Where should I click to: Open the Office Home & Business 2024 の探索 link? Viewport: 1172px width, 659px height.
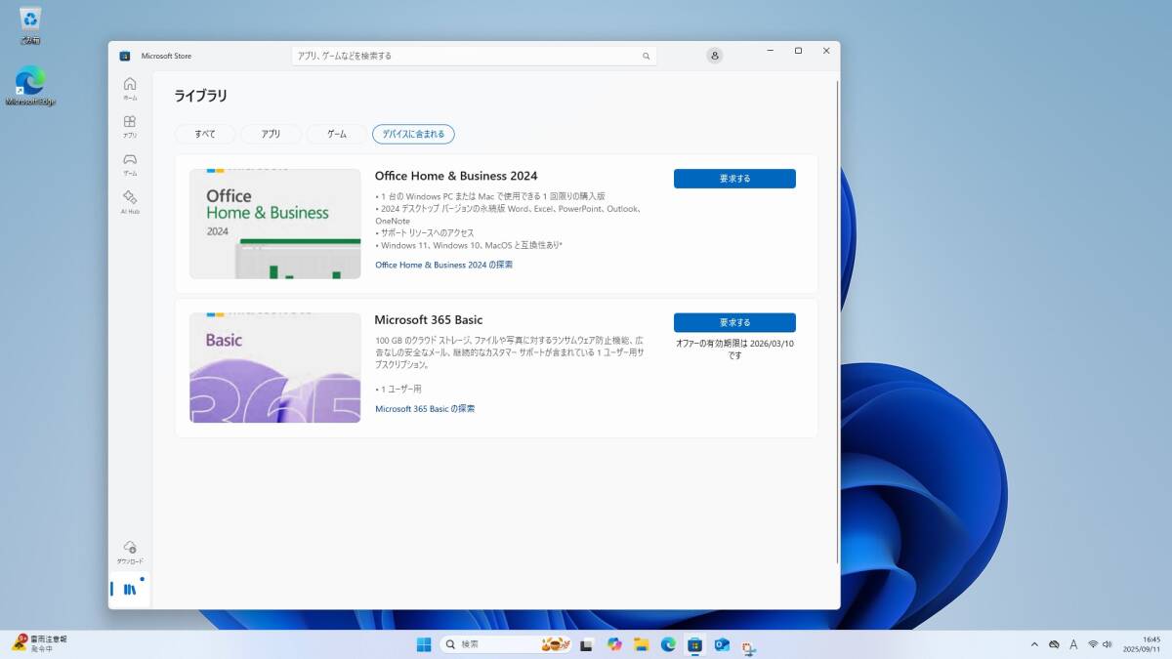tap(443, 265)
